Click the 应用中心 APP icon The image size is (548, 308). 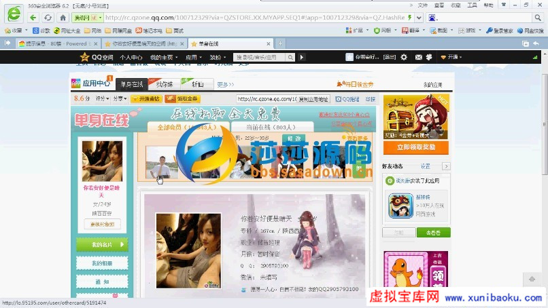(77, 84)
